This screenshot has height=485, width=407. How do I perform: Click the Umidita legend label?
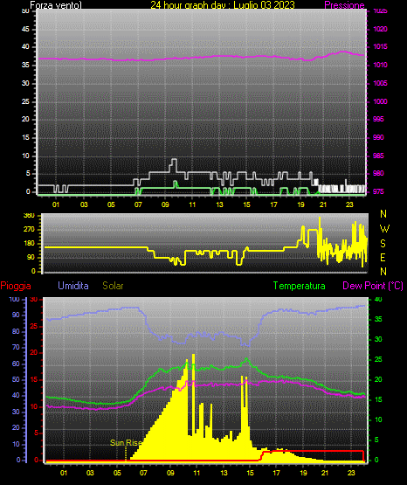(x=73, y=286)
